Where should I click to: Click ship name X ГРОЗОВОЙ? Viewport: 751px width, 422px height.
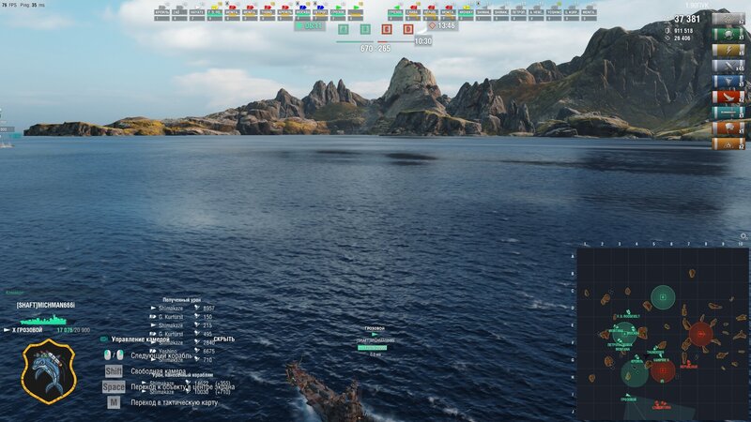pos(27,330)
